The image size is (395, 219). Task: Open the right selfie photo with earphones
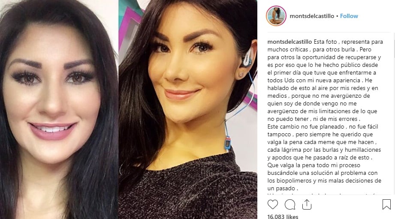pos(188,110)
